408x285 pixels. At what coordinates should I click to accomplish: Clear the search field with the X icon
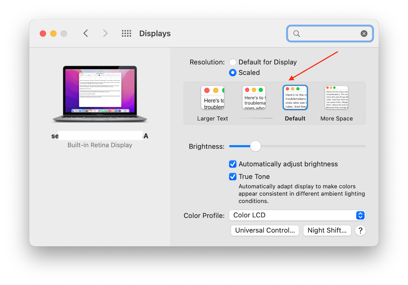[364, 33]
